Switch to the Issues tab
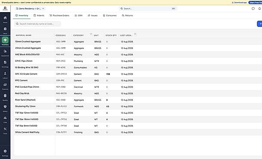 pos(93,16)
